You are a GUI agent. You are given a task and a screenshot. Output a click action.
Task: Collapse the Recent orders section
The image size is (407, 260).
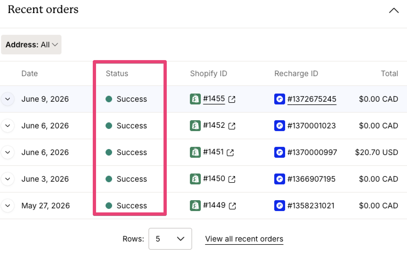click(394, 11)
